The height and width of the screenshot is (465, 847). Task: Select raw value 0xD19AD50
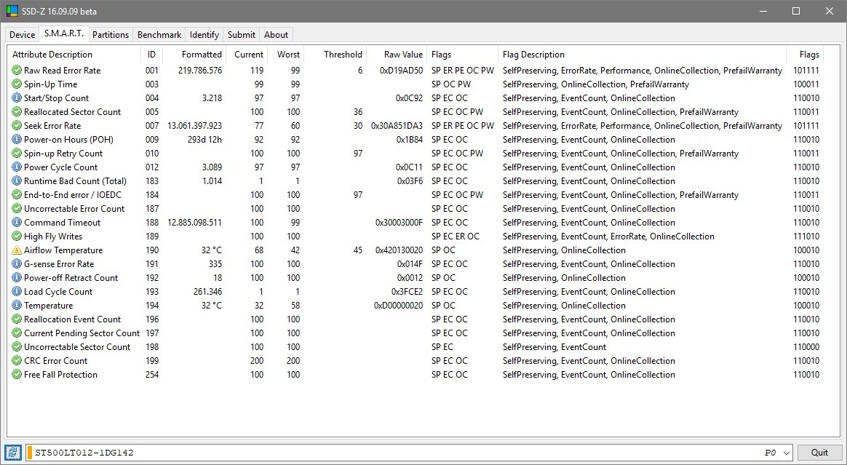tap(402, 70)
